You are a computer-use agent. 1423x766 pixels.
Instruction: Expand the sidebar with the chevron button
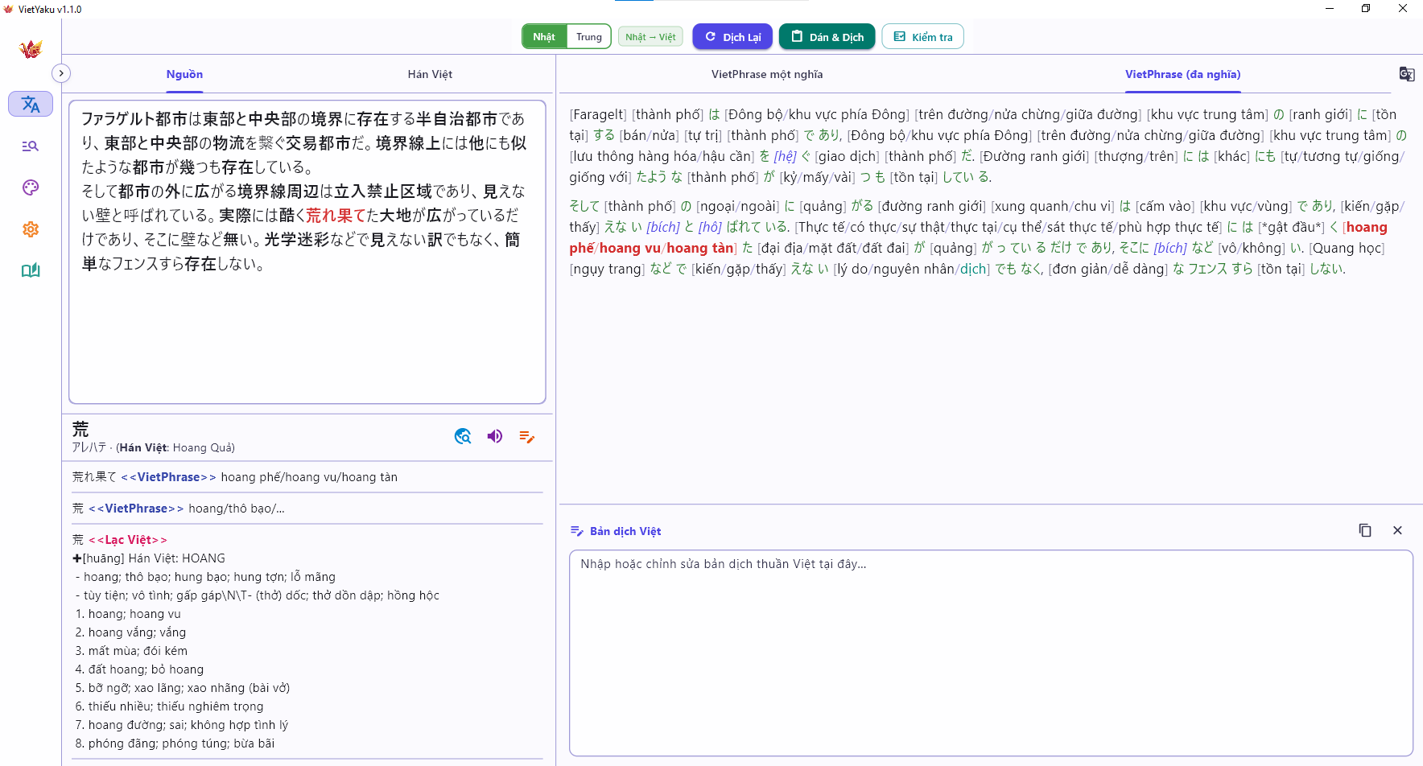[x=61, y=73]
